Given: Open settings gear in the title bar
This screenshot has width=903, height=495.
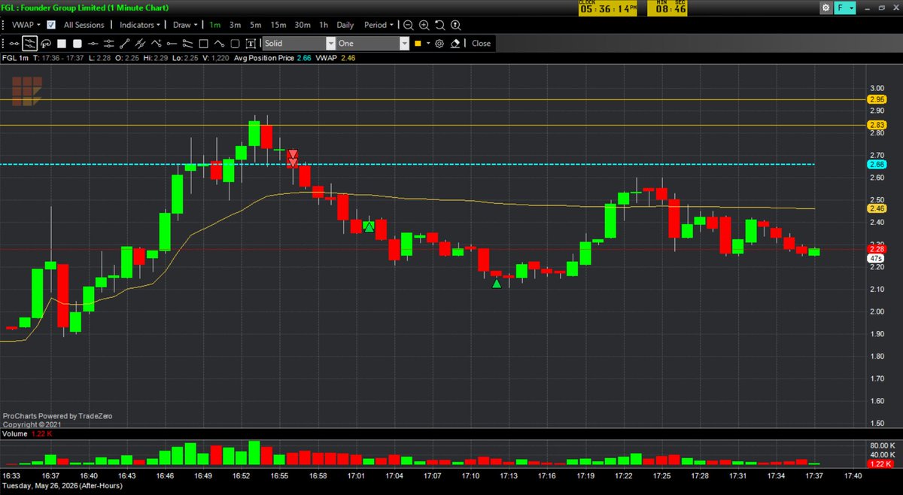Looking at the screenshot, I should click(826, 8).
